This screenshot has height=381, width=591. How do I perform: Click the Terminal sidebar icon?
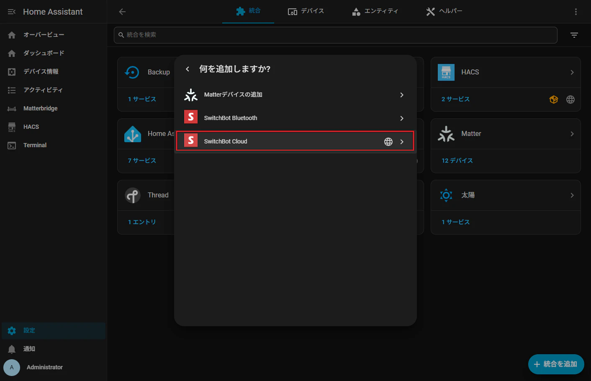(12, 146)
